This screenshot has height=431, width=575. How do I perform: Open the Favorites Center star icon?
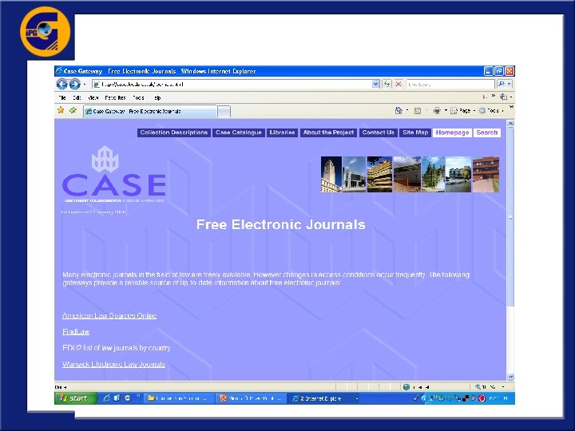(61, 110)
